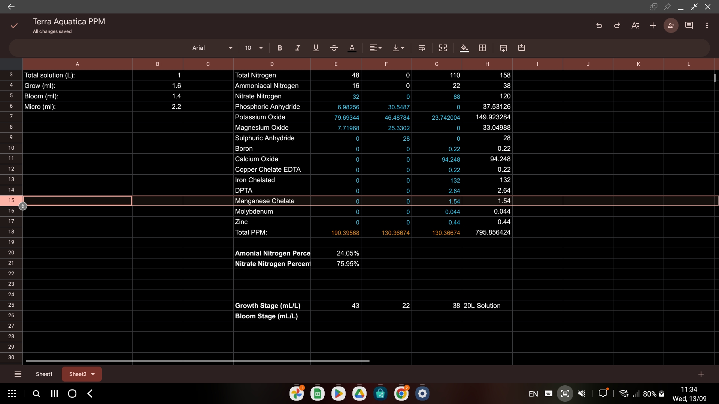This screenshot has height=404, width=719.
Task: Open the comments panel icon
Action: [689, 25]
